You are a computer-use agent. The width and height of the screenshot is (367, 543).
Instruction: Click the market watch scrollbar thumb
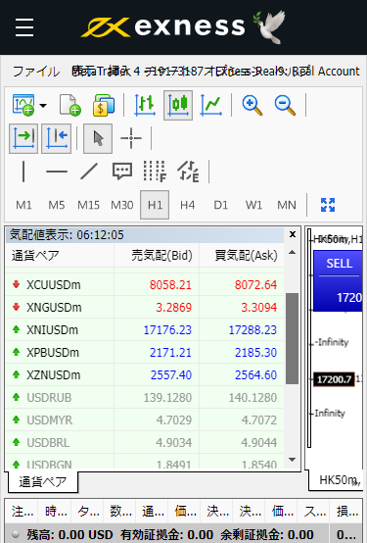coord(293,338)
